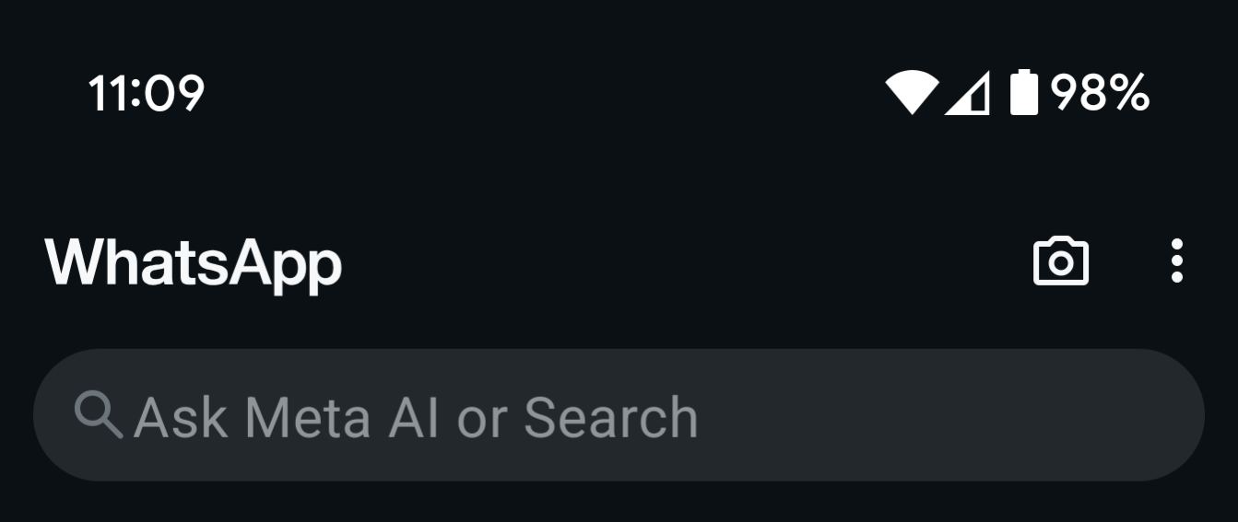This screenshot has width=1238, height=522.
Task: Tap the battery icon in status bar
Action: click(x=1024, y=93)
